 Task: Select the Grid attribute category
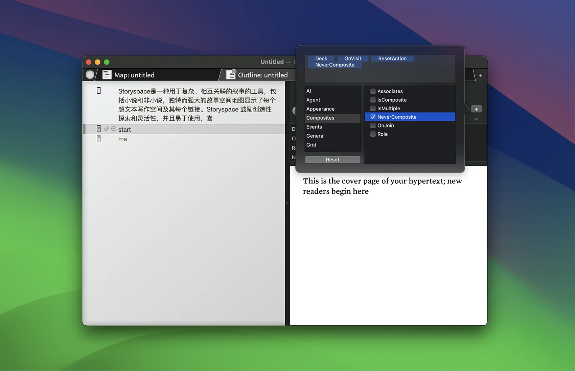[332, 145]
